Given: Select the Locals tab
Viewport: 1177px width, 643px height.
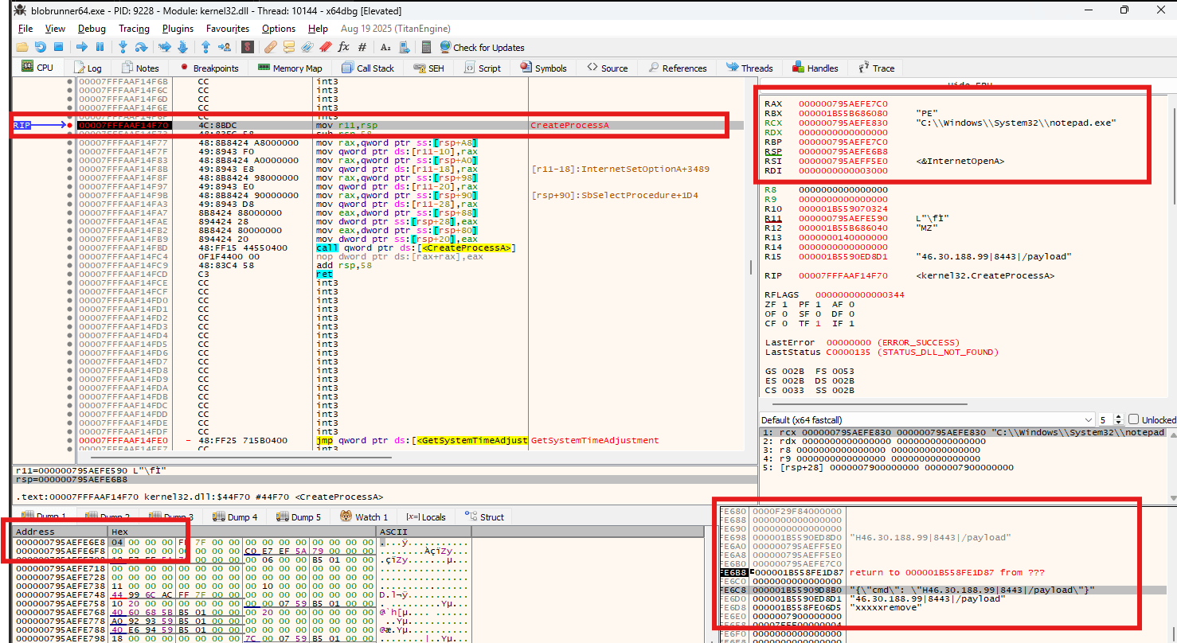Looking at the screenshot, I should [x=426, y=517].
